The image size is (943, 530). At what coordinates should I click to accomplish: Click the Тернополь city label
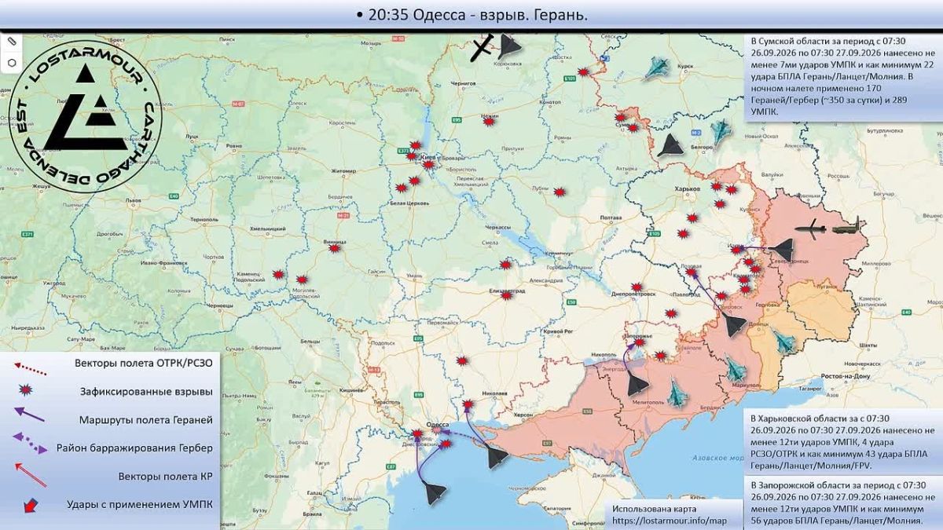204,218
